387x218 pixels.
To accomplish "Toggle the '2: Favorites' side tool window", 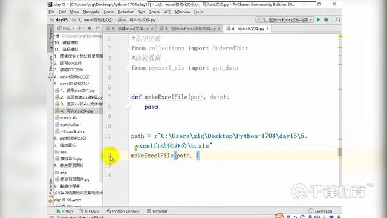I will coord(50,190).
